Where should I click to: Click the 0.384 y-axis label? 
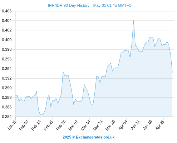tap(7, 117)
